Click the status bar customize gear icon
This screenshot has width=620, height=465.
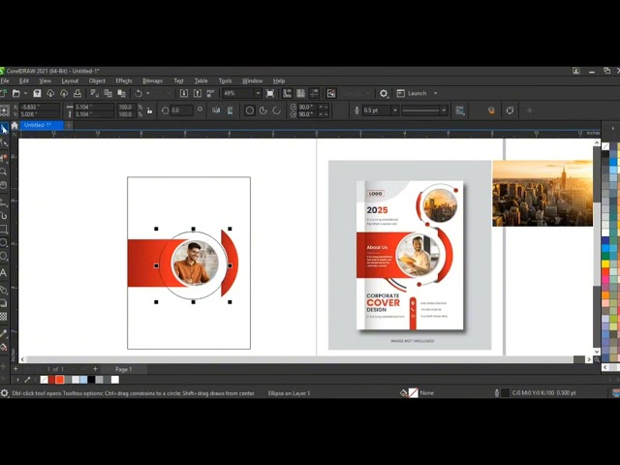[4, 393]
